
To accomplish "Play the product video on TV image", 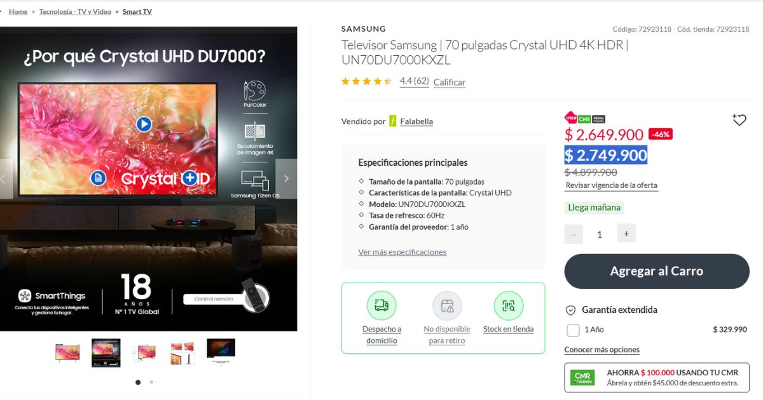I will [144, 124].
